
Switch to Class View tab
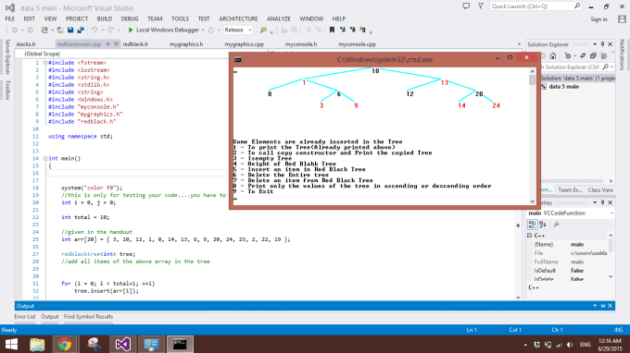[600, 190]
